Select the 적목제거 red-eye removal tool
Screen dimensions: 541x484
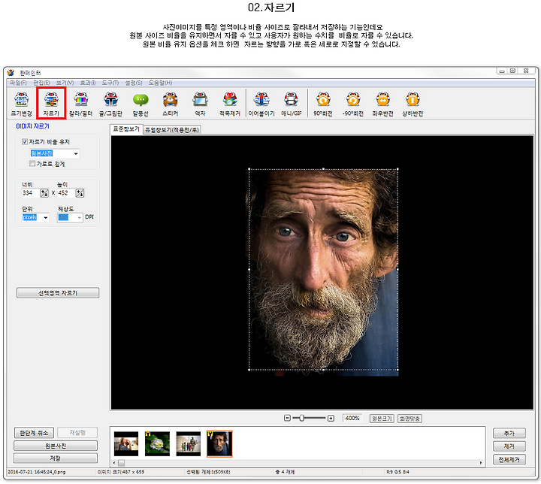point(230,104)
